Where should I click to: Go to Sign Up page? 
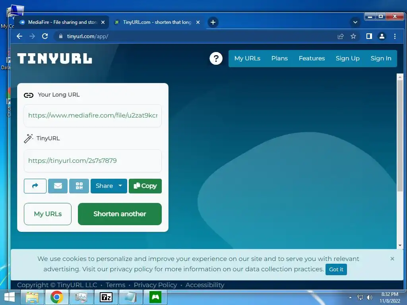tap(347, 58)
